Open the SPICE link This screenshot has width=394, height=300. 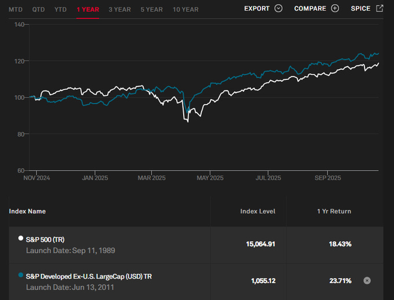coord(360,9)
